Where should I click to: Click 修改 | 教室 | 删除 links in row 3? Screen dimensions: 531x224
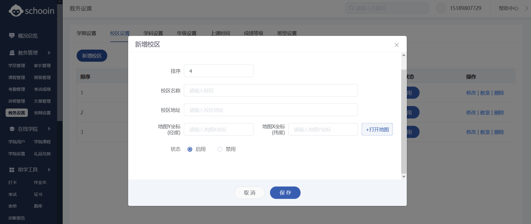tap(485, 132)
